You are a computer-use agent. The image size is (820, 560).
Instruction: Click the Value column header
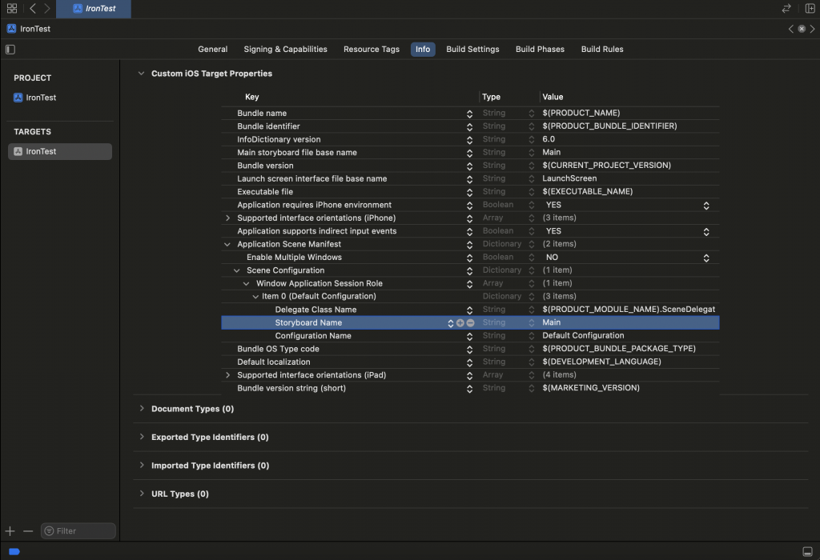(x=553, y=97)
